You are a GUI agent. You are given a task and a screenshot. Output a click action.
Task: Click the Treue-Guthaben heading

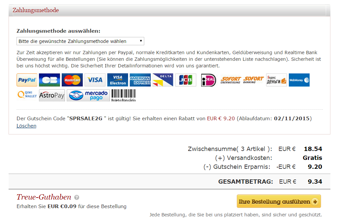click(44, 197)
